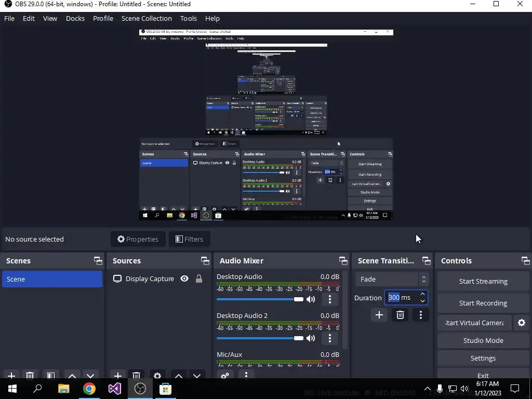Screen dimensions: 532x399
Task: Toggle visibility eye for Display Capture
Action: point(184,278)
